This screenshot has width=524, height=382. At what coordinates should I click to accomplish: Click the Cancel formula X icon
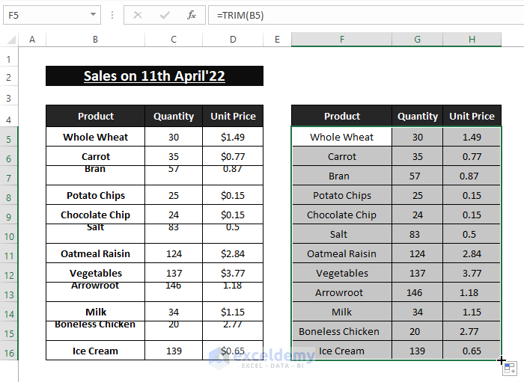[138, 15]
